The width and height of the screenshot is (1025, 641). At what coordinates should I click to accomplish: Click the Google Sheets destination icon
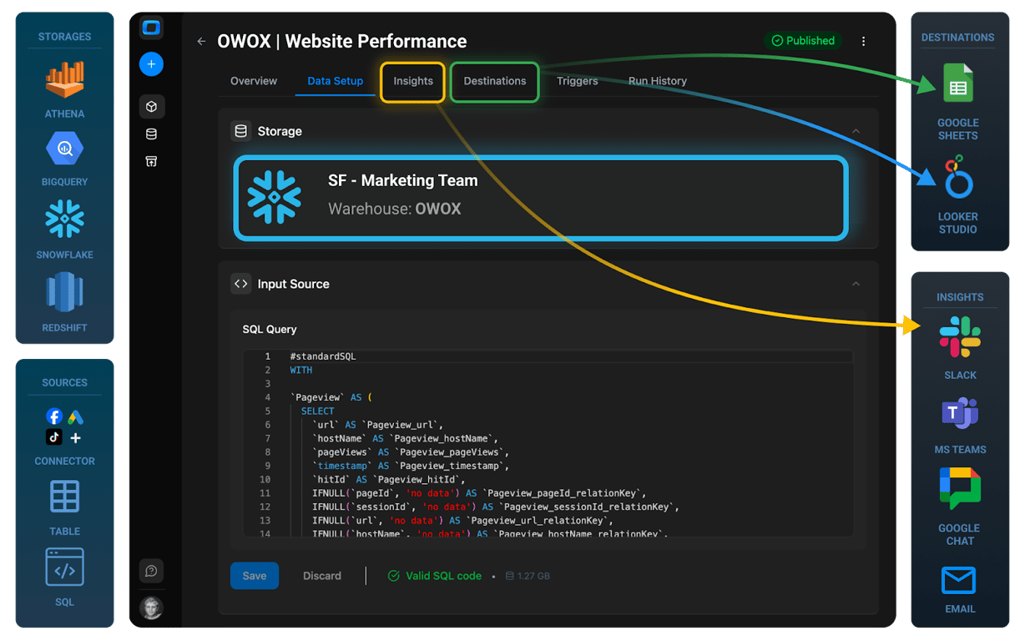957,84
